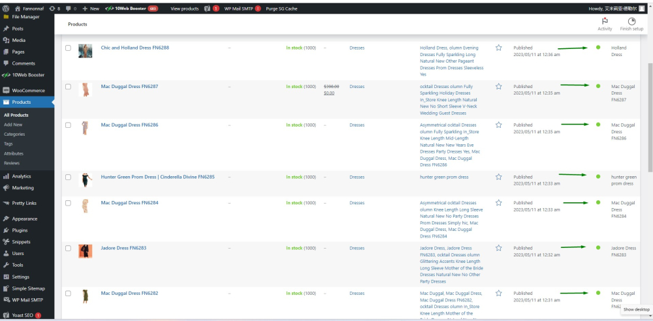Toggle featured star for Jadore Dress FN6283

click(499, 248)
